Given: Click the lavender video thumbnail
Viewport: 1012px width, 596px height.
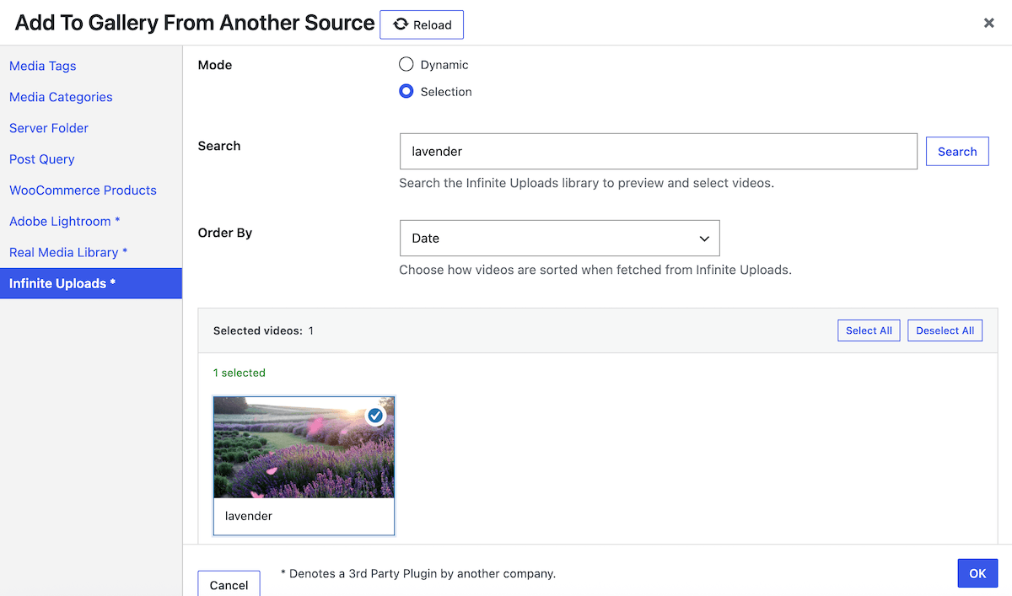Looking at the screenshot, I should click(x=304, y=447).
